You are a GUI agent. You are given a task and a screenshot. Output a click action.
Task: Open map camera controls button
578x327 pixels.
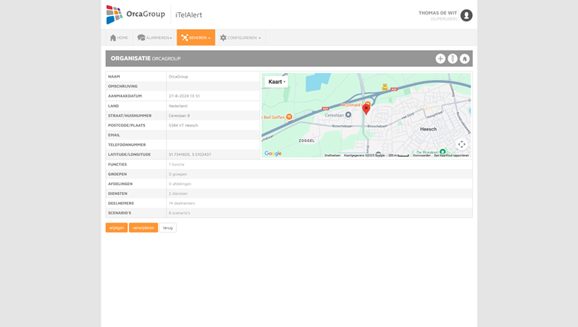(461, 144)
